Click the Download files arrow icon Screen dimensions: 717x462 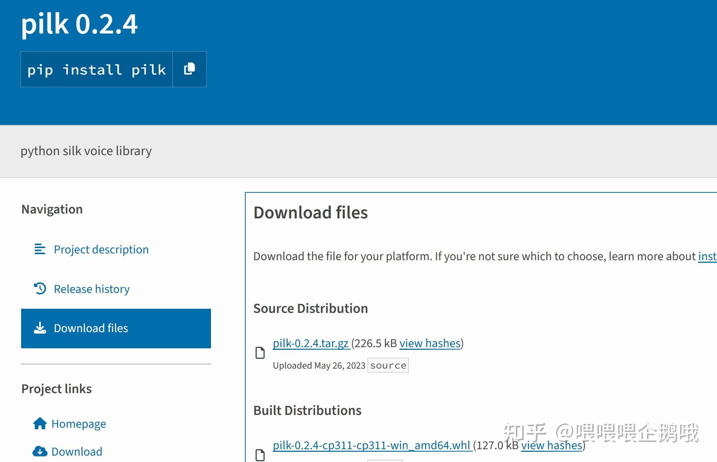tap(40, 328)
